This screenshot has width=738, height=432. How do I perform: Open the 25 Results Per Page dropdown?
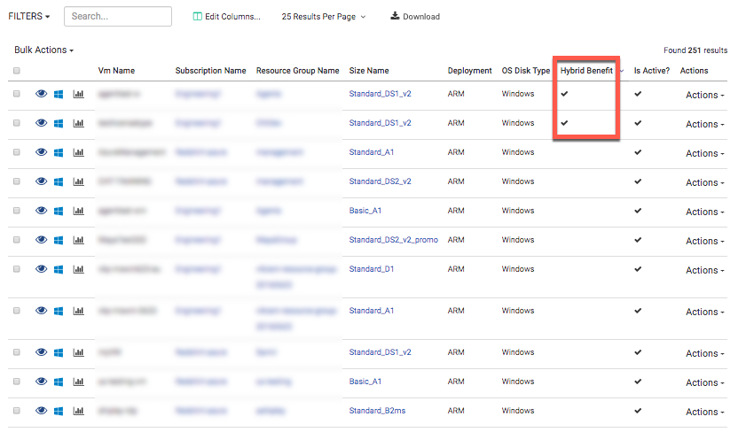pos(324,17)
